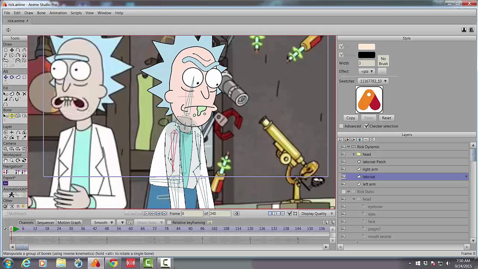Click the audio mute speaker icon near frame count

point(236,213)
